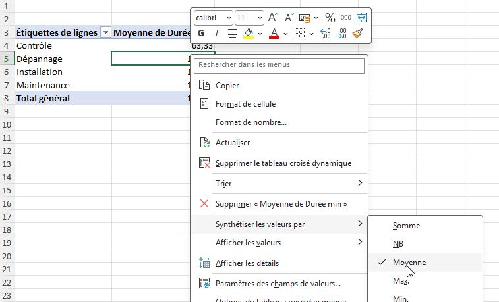Image resolution: width=499 pixels, height=302 pixels.
Task: Select the Total général cell
Action: (x=63, y=99)
